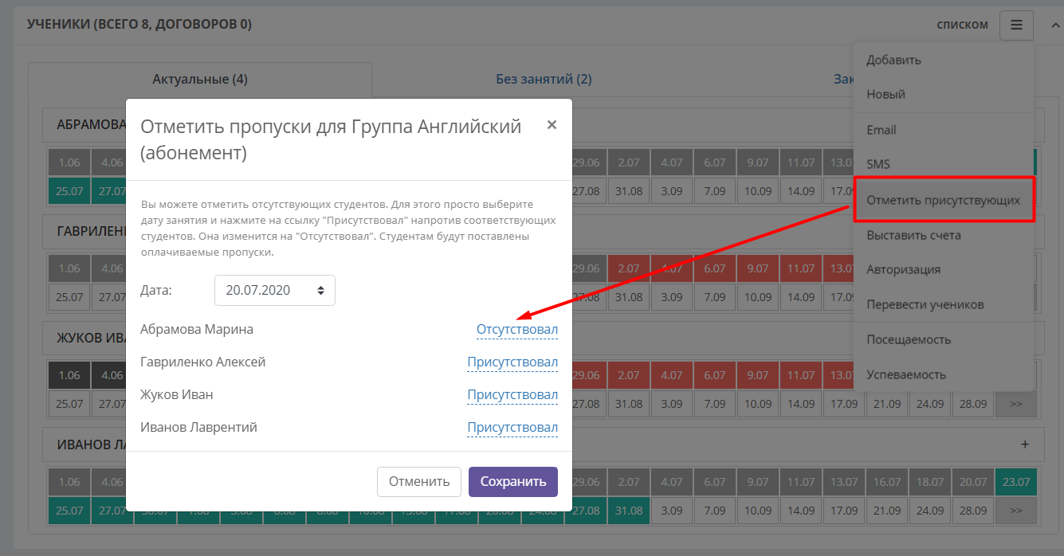Image resolution: width=1064 pixels, height=556 pixels.
Task: Toggle Присутствовал for Жуков Иван
Action: 512,395
